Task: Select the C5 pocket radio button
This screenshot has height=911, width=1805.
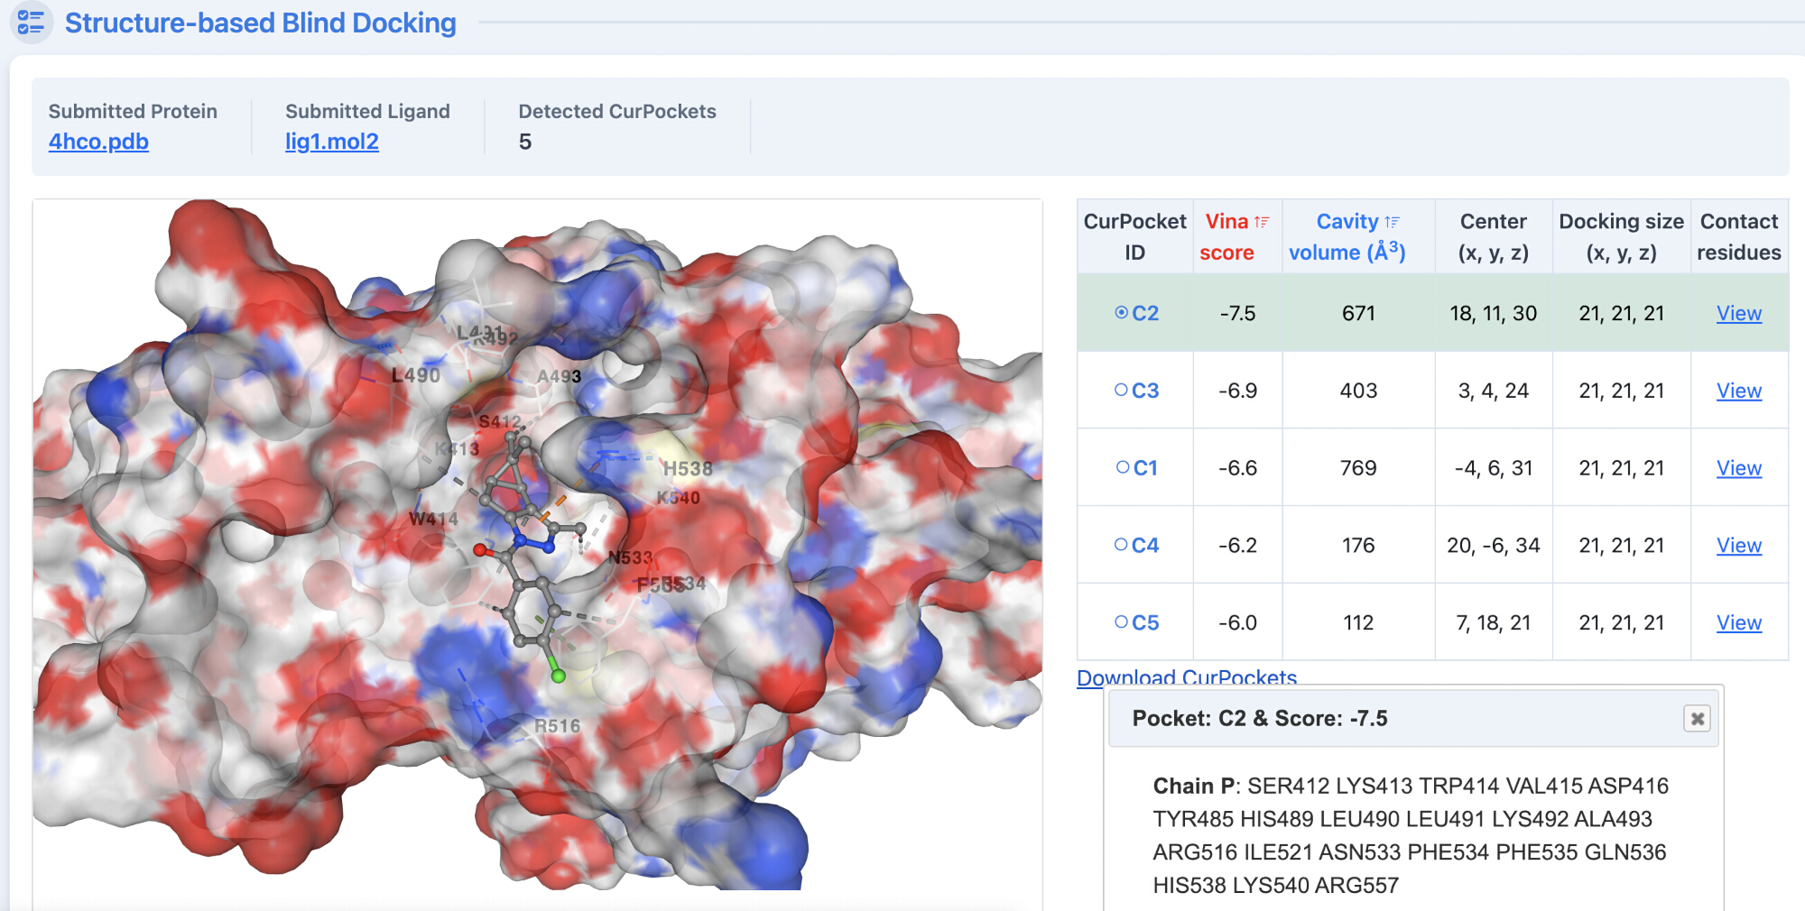Action: (x=1121, y=622)
